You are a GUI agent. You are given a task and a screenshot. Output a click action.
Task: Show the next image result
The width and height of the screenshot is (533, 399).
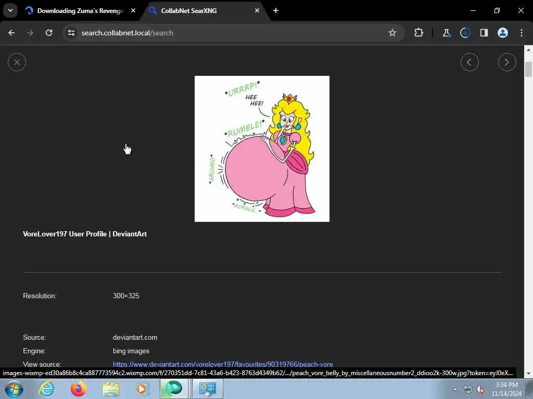click(x=507, y=62)
